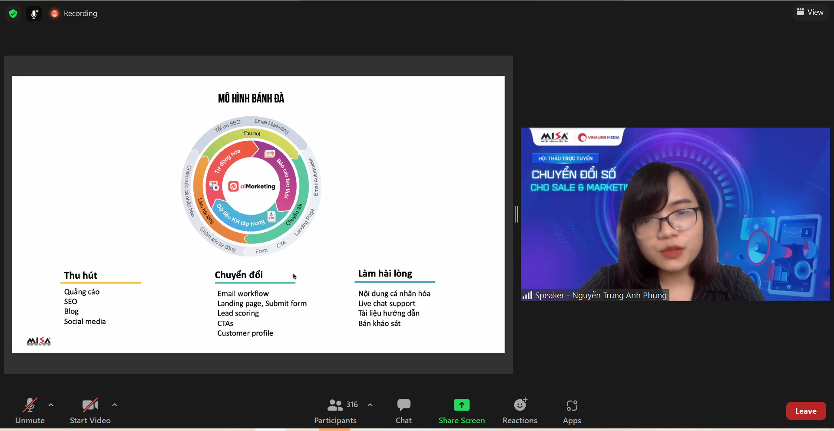
Task: Click the speaker video thumbnail
Action: pyautogui.click(x=675, y=214)
